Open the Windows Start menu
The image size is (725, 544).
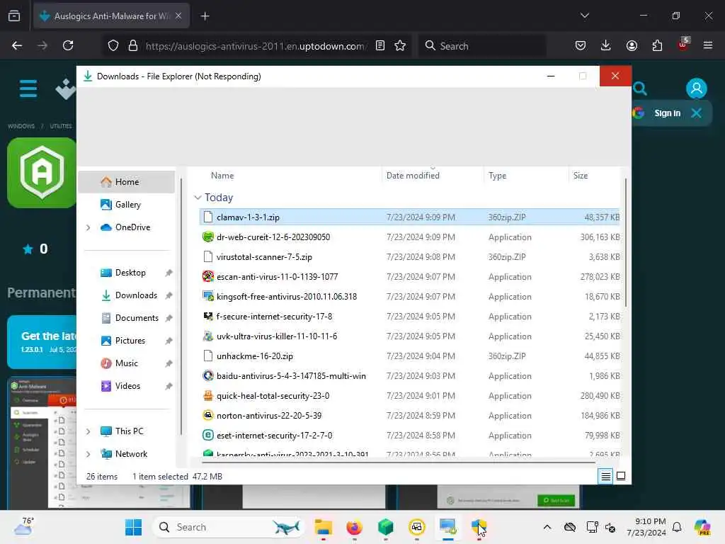(x=133, y=527)
